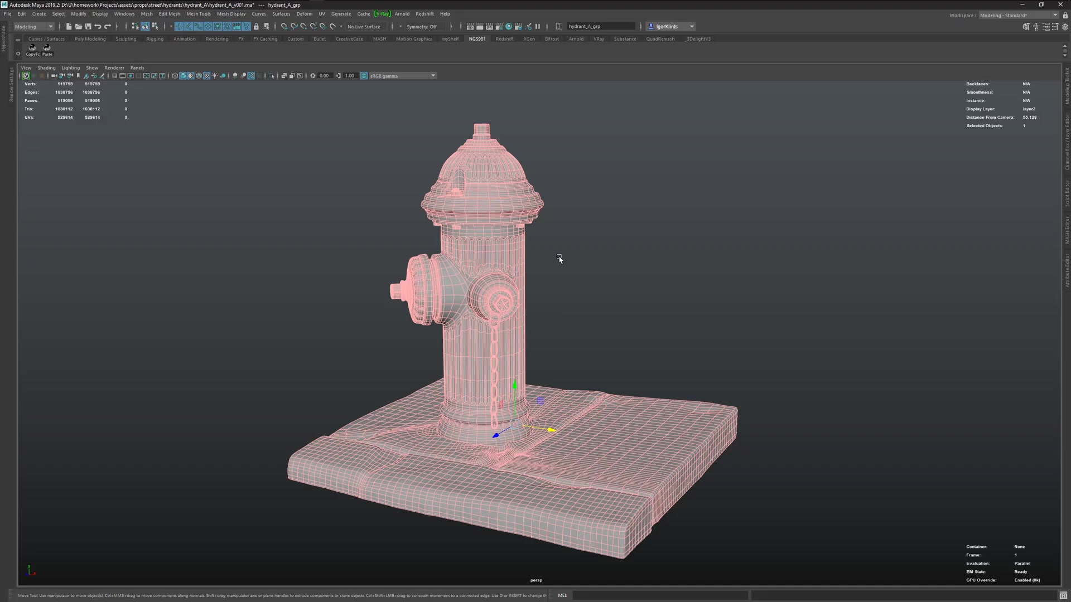The image size is (1071, 602).
Task: Click the Undo icon in the toolbar
Action: 99,26
